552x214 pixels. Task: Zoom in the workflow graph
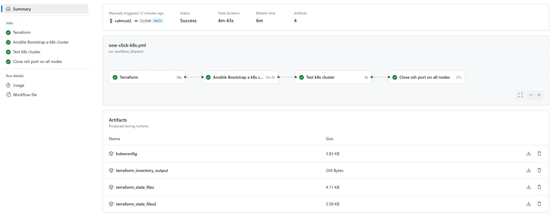coord(539,95)
